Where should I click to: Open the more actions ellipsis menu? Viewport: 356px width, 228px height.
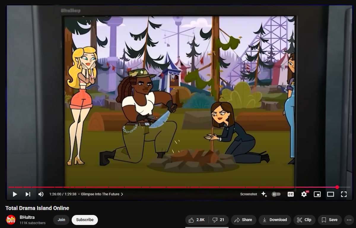point(349,220)
